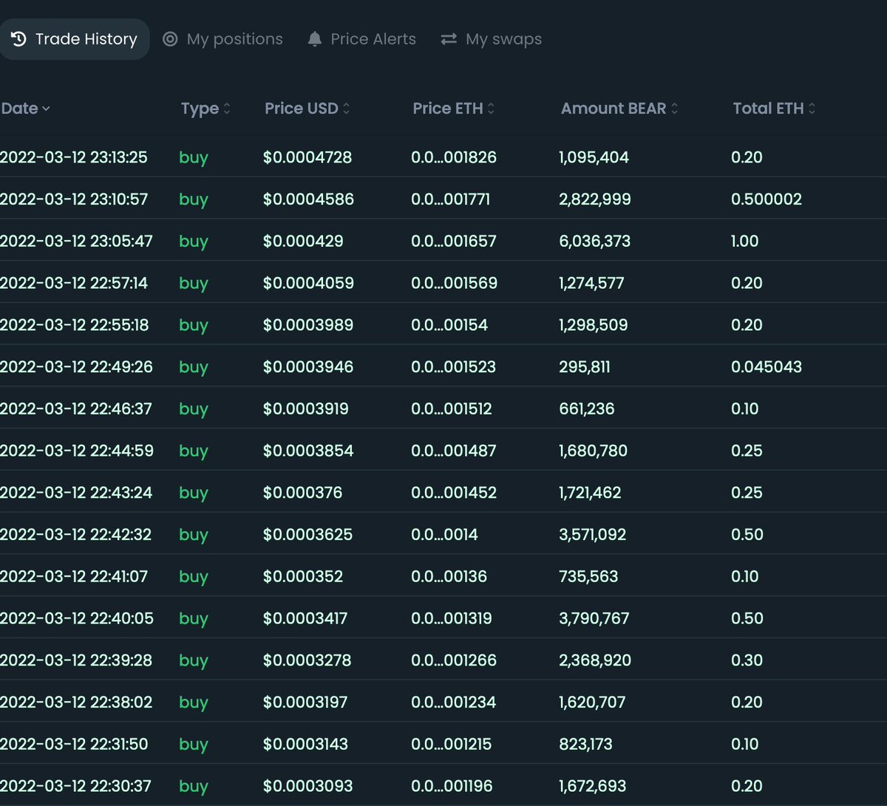
Task: Sort table by Type column arrows
Action: pos(227,109)
